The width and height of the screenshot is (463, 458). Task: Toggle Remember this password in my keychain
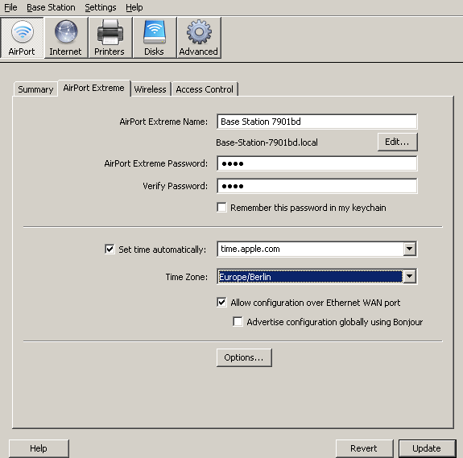click(221, 208)
